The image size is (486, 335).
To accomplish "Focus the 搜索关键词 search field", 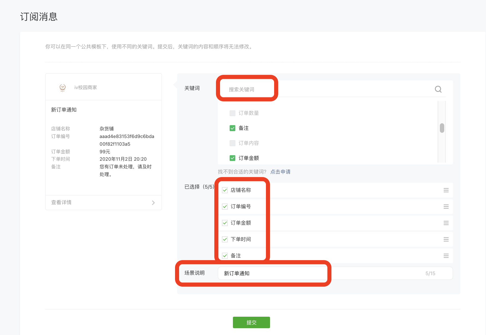I will point(328,89).
